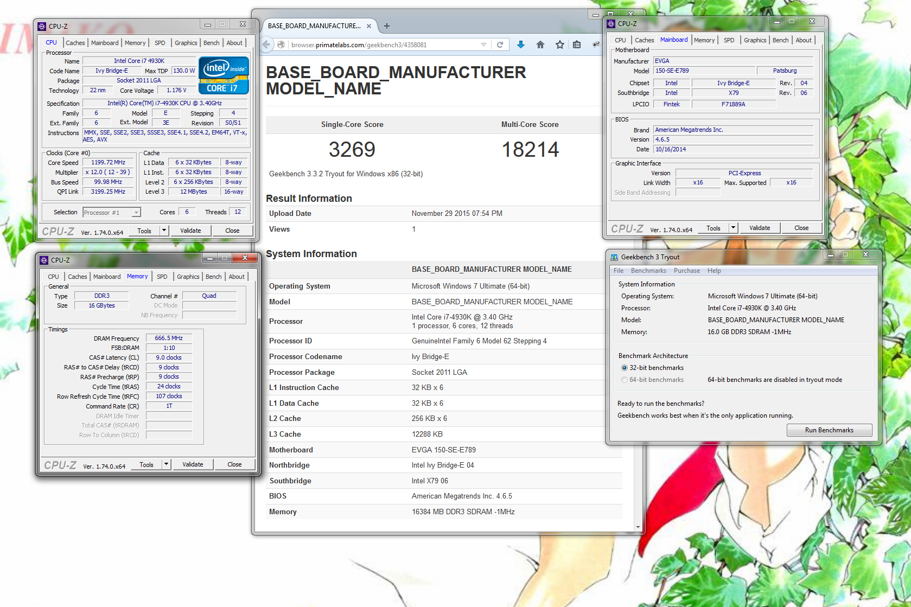
Task: Click Close button in the Mainboard window
Action: pos(801,228)
